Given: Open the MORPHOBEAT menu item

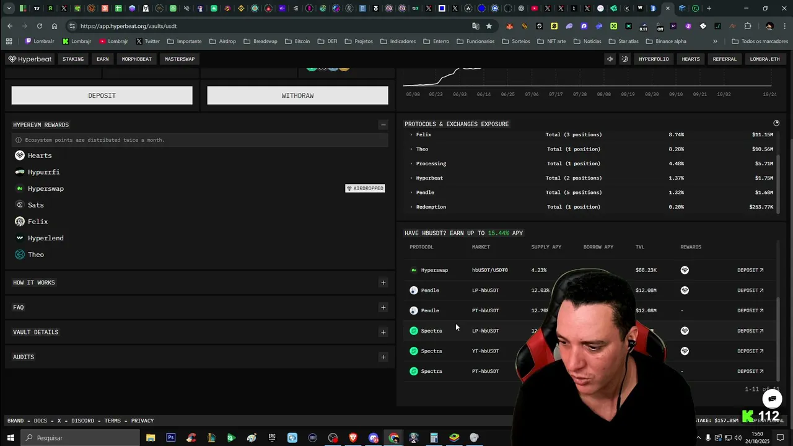Looking at the screenshot, I should pos(136,59).
